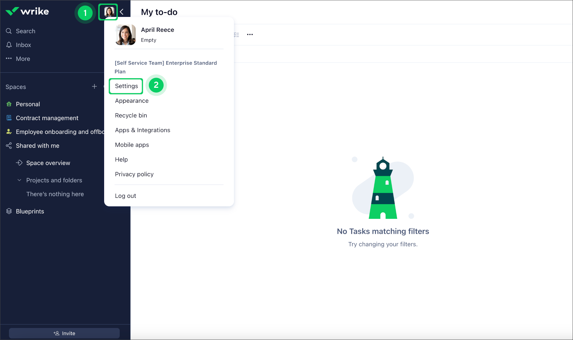Select Appearance from the profile menu
The height and width of the screenshot is (340, 573).
(131, 101)
